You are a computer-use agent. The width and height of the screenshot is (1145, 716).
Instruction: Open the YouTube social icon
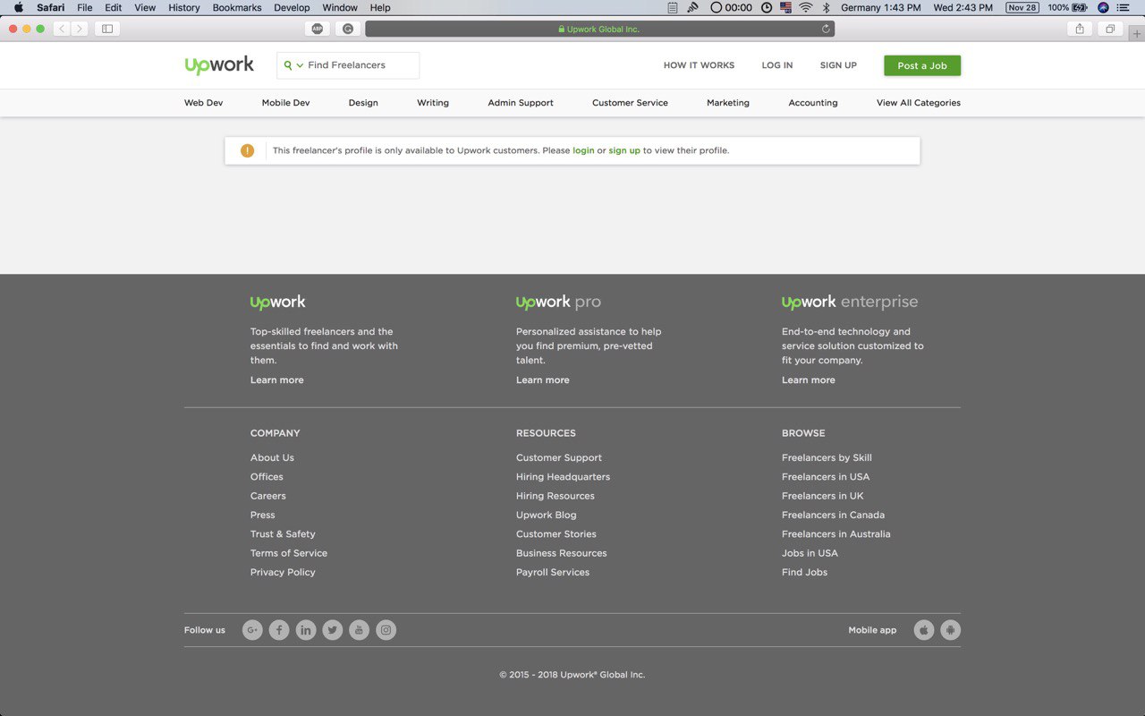click(x=359, y=630)
